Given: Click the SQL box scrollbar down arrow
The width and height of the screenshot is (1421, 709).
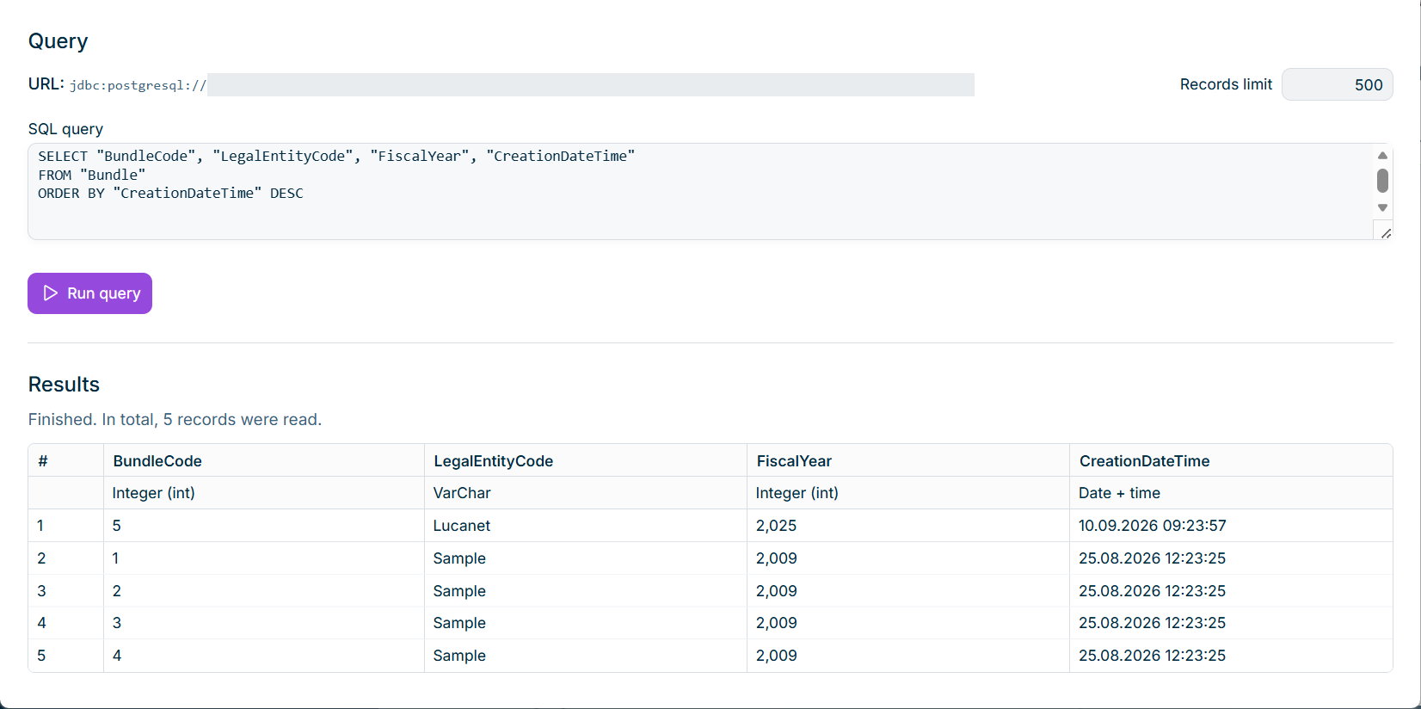Looking at the screenshot, I should click(1382, 207).
